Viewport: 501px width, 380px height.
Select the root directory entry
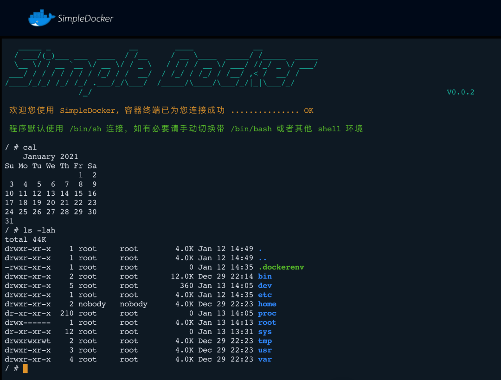coord(267,322)
